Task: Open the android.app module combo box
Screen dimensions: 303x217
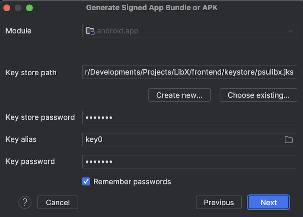Action: pyautogui.click(x=189, y=31)
